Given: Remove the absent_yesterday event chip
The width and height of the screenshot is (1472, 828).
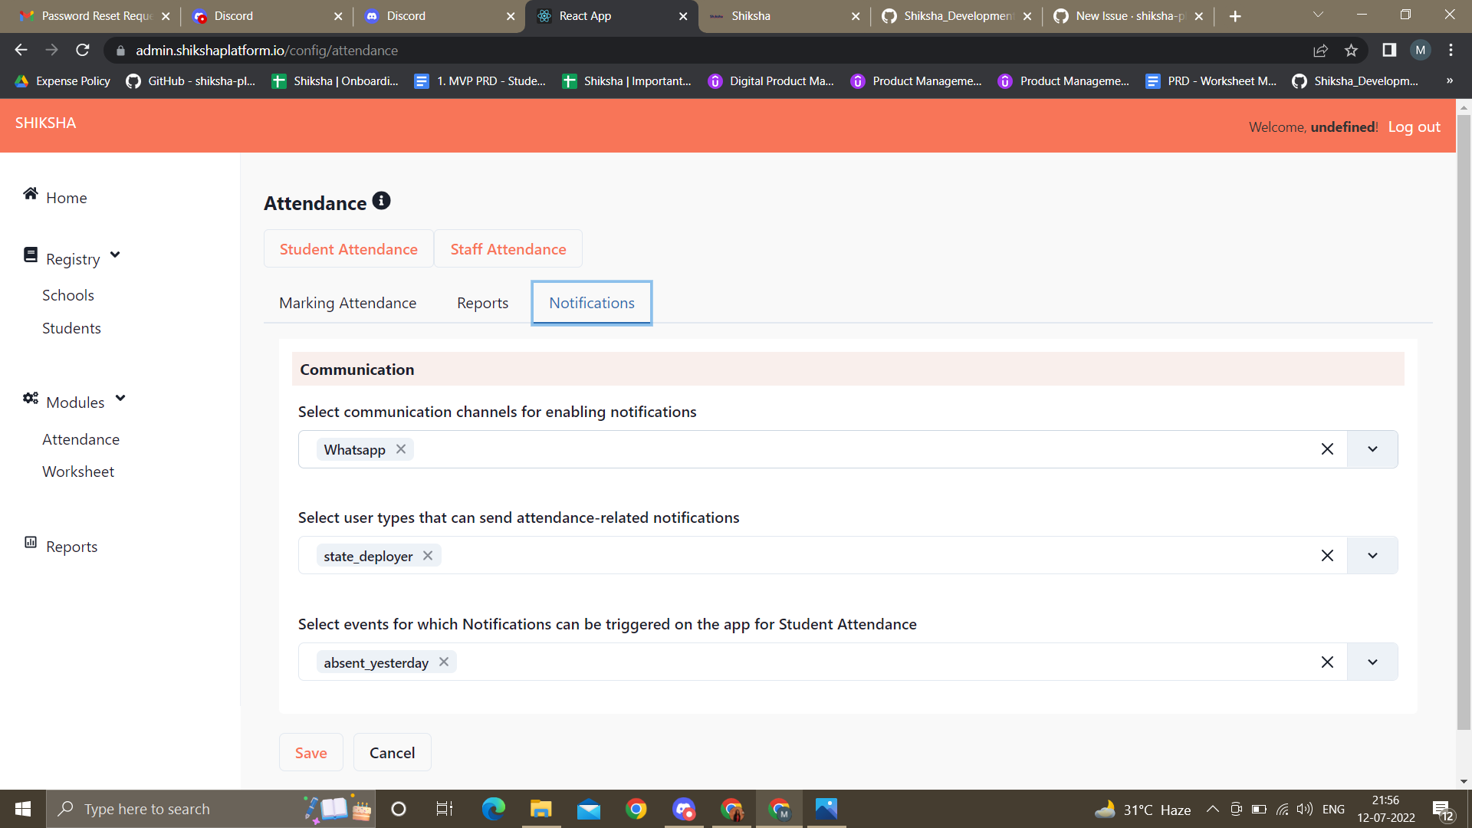Looking at the screenshot, I should tap(443, 662).
